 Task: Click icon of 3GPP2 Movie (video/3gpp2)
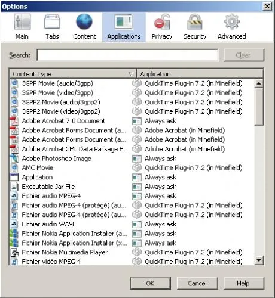[x=14, y=111]
